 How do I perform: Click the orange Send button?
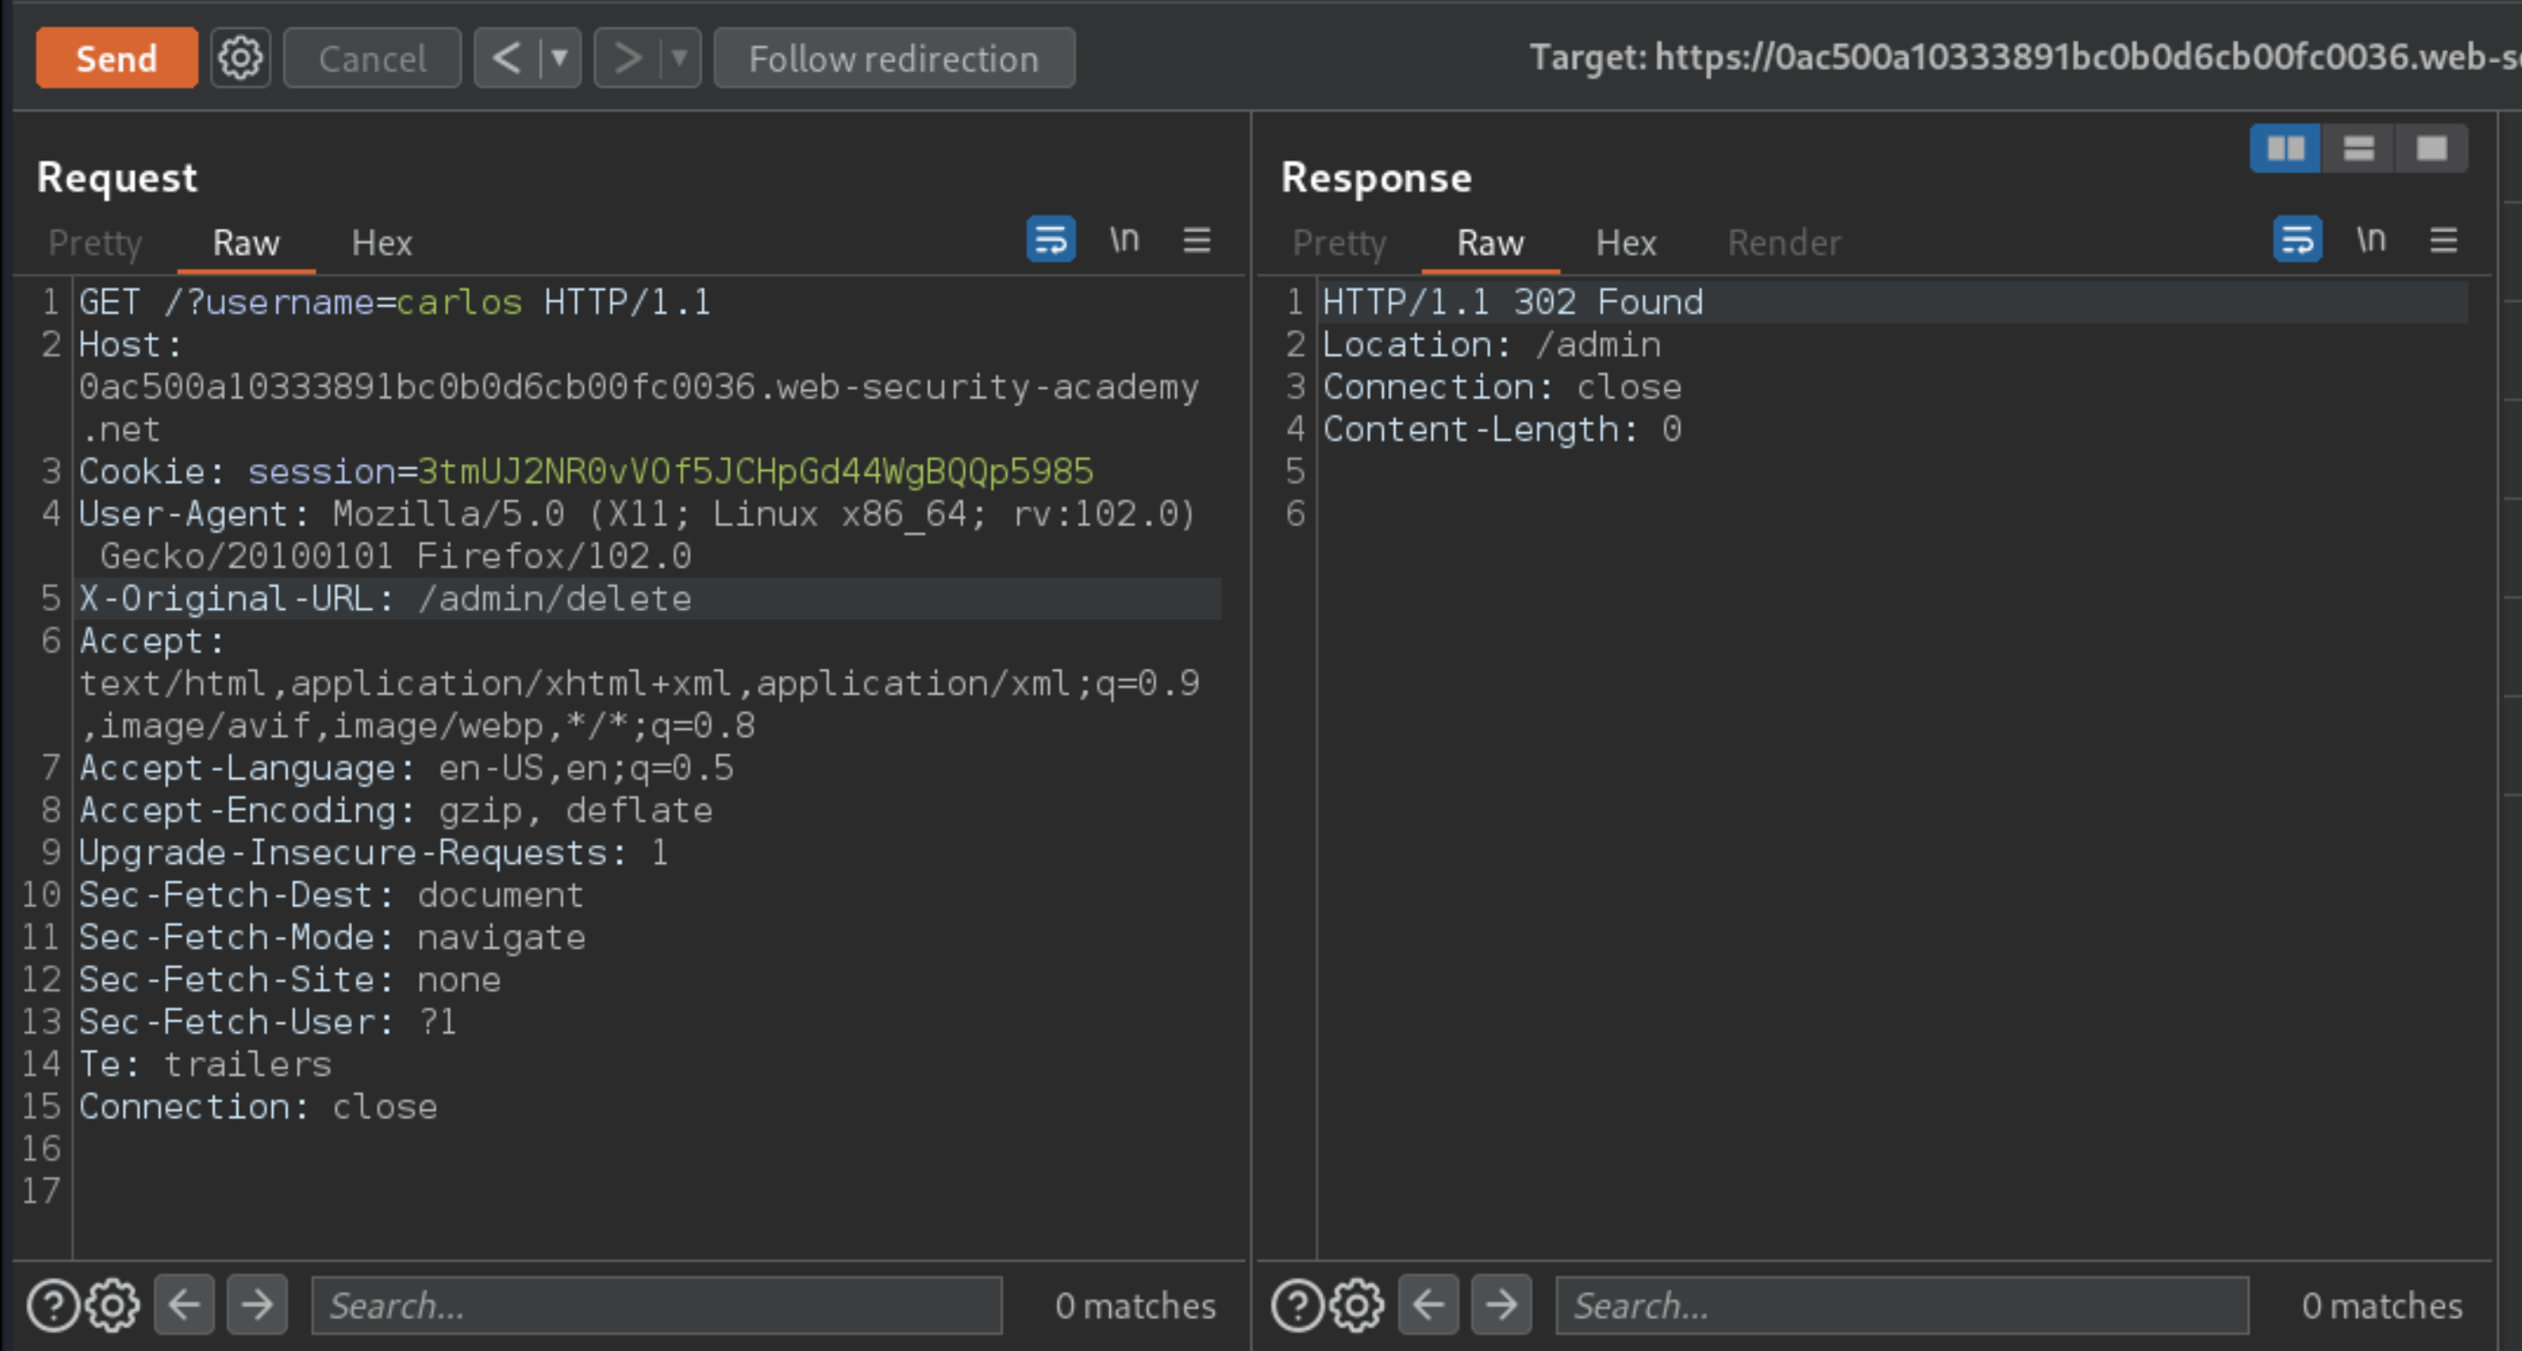coord(116,59)
